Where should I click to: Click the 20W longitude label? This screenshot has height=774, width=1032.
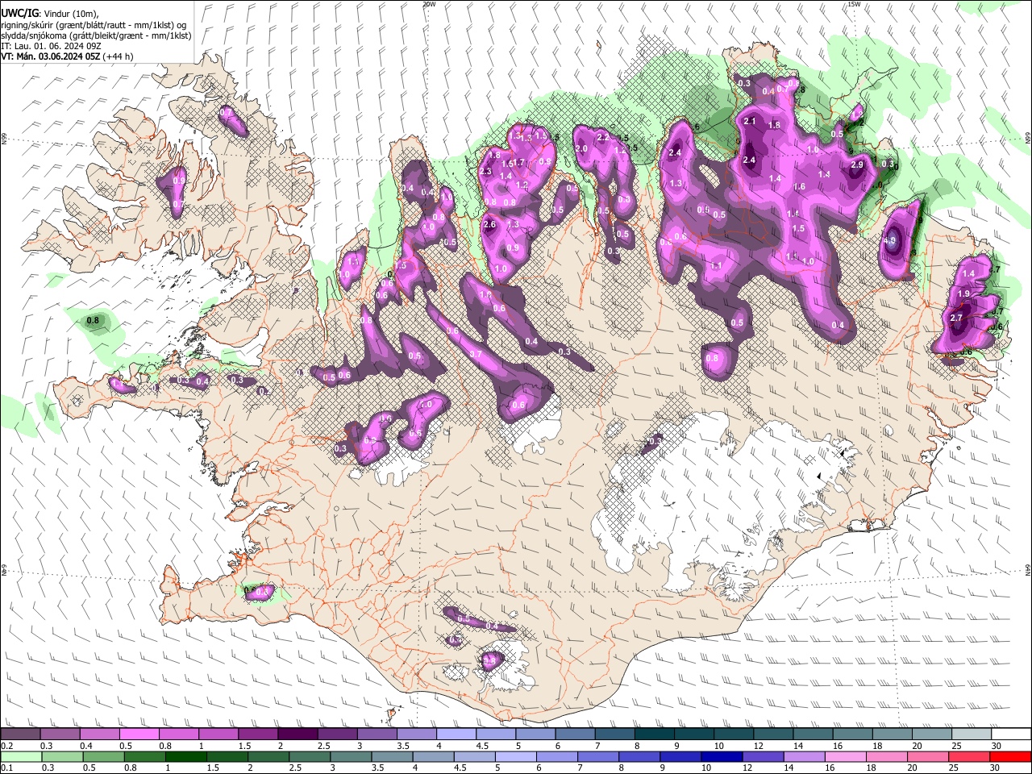pos(429,4)
